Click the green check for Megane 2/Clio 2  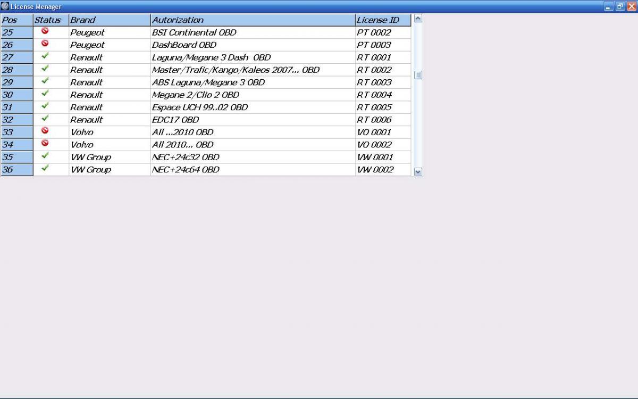pos(45,93)
